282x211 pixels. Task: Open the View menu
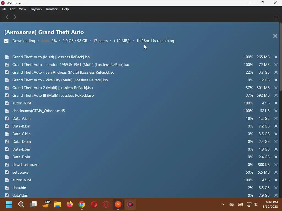pos(23,9)
